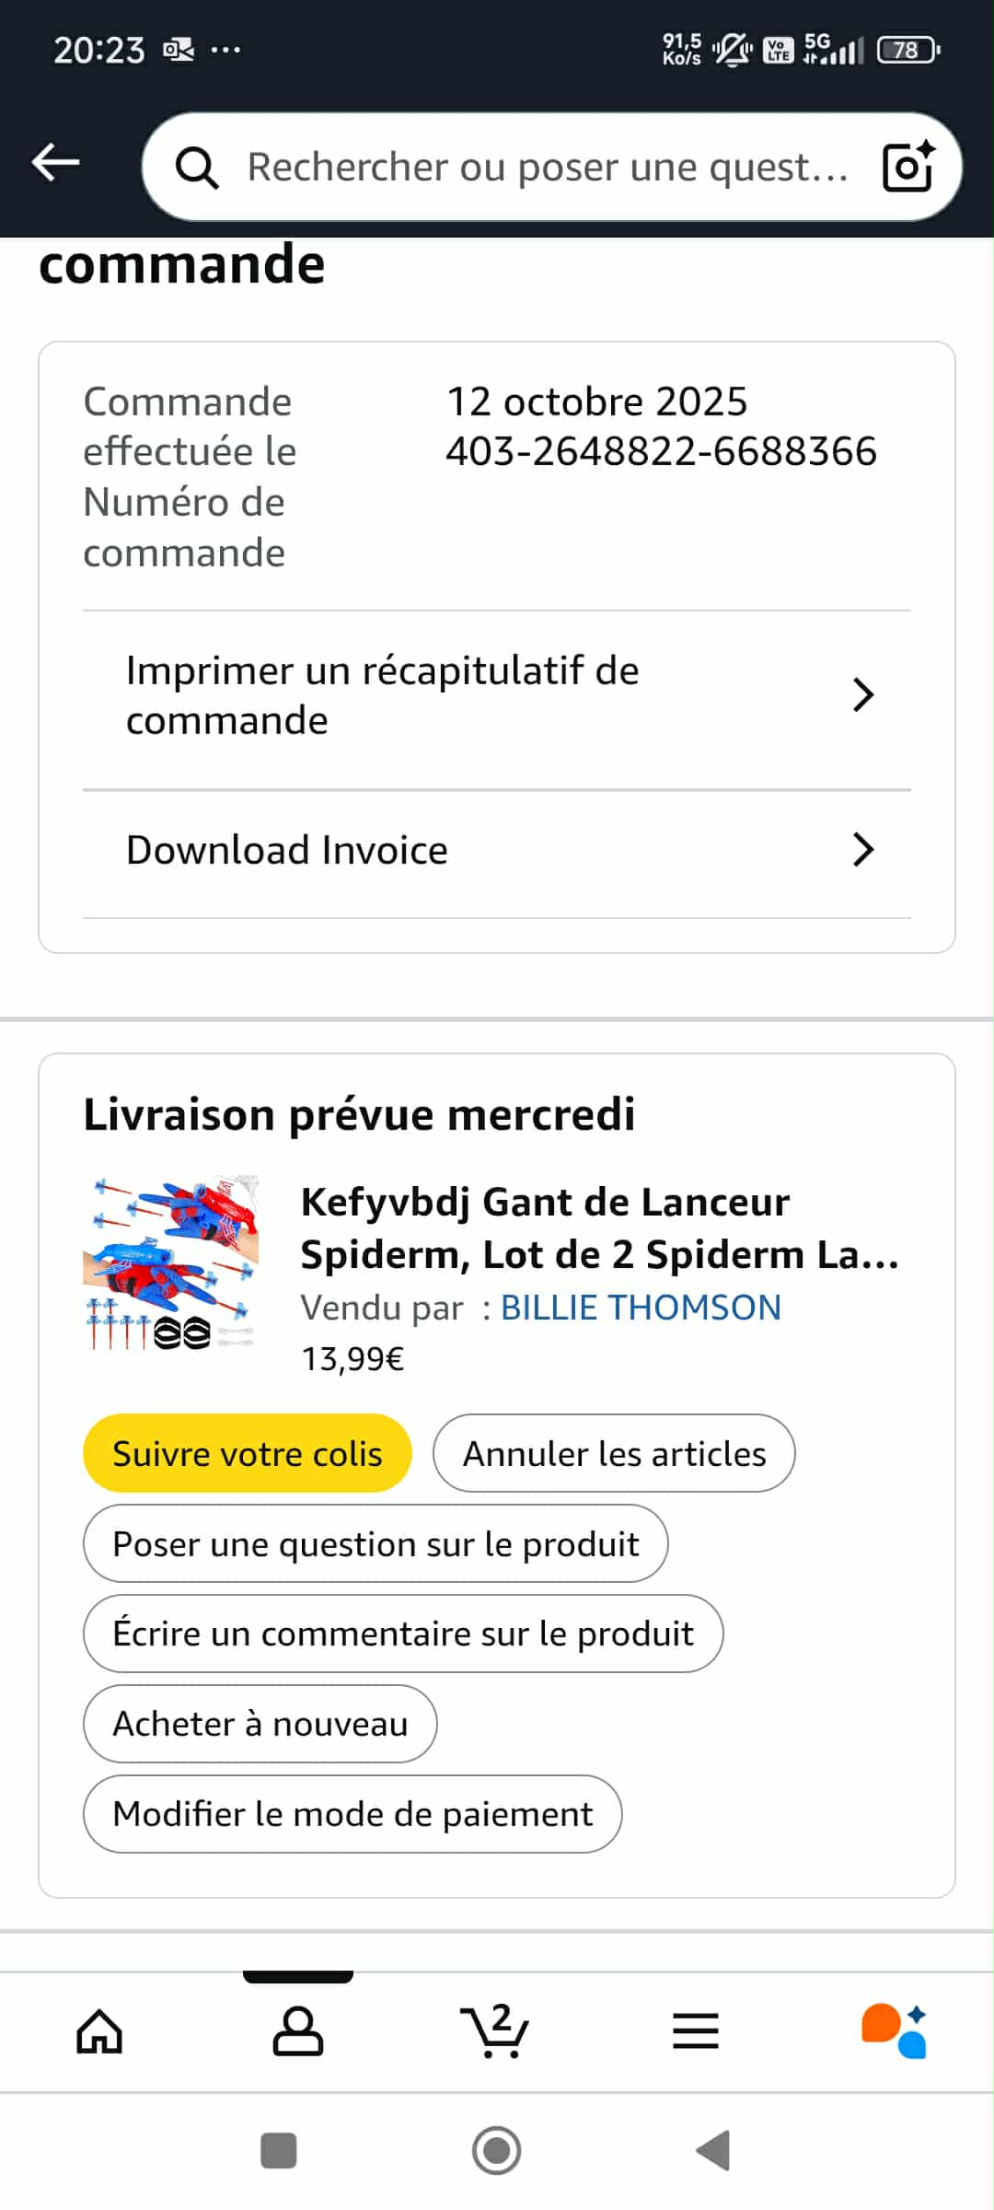994x2210 pixels.
Task: Tap Acheter à nouveau button
Action: (260, 1723)
